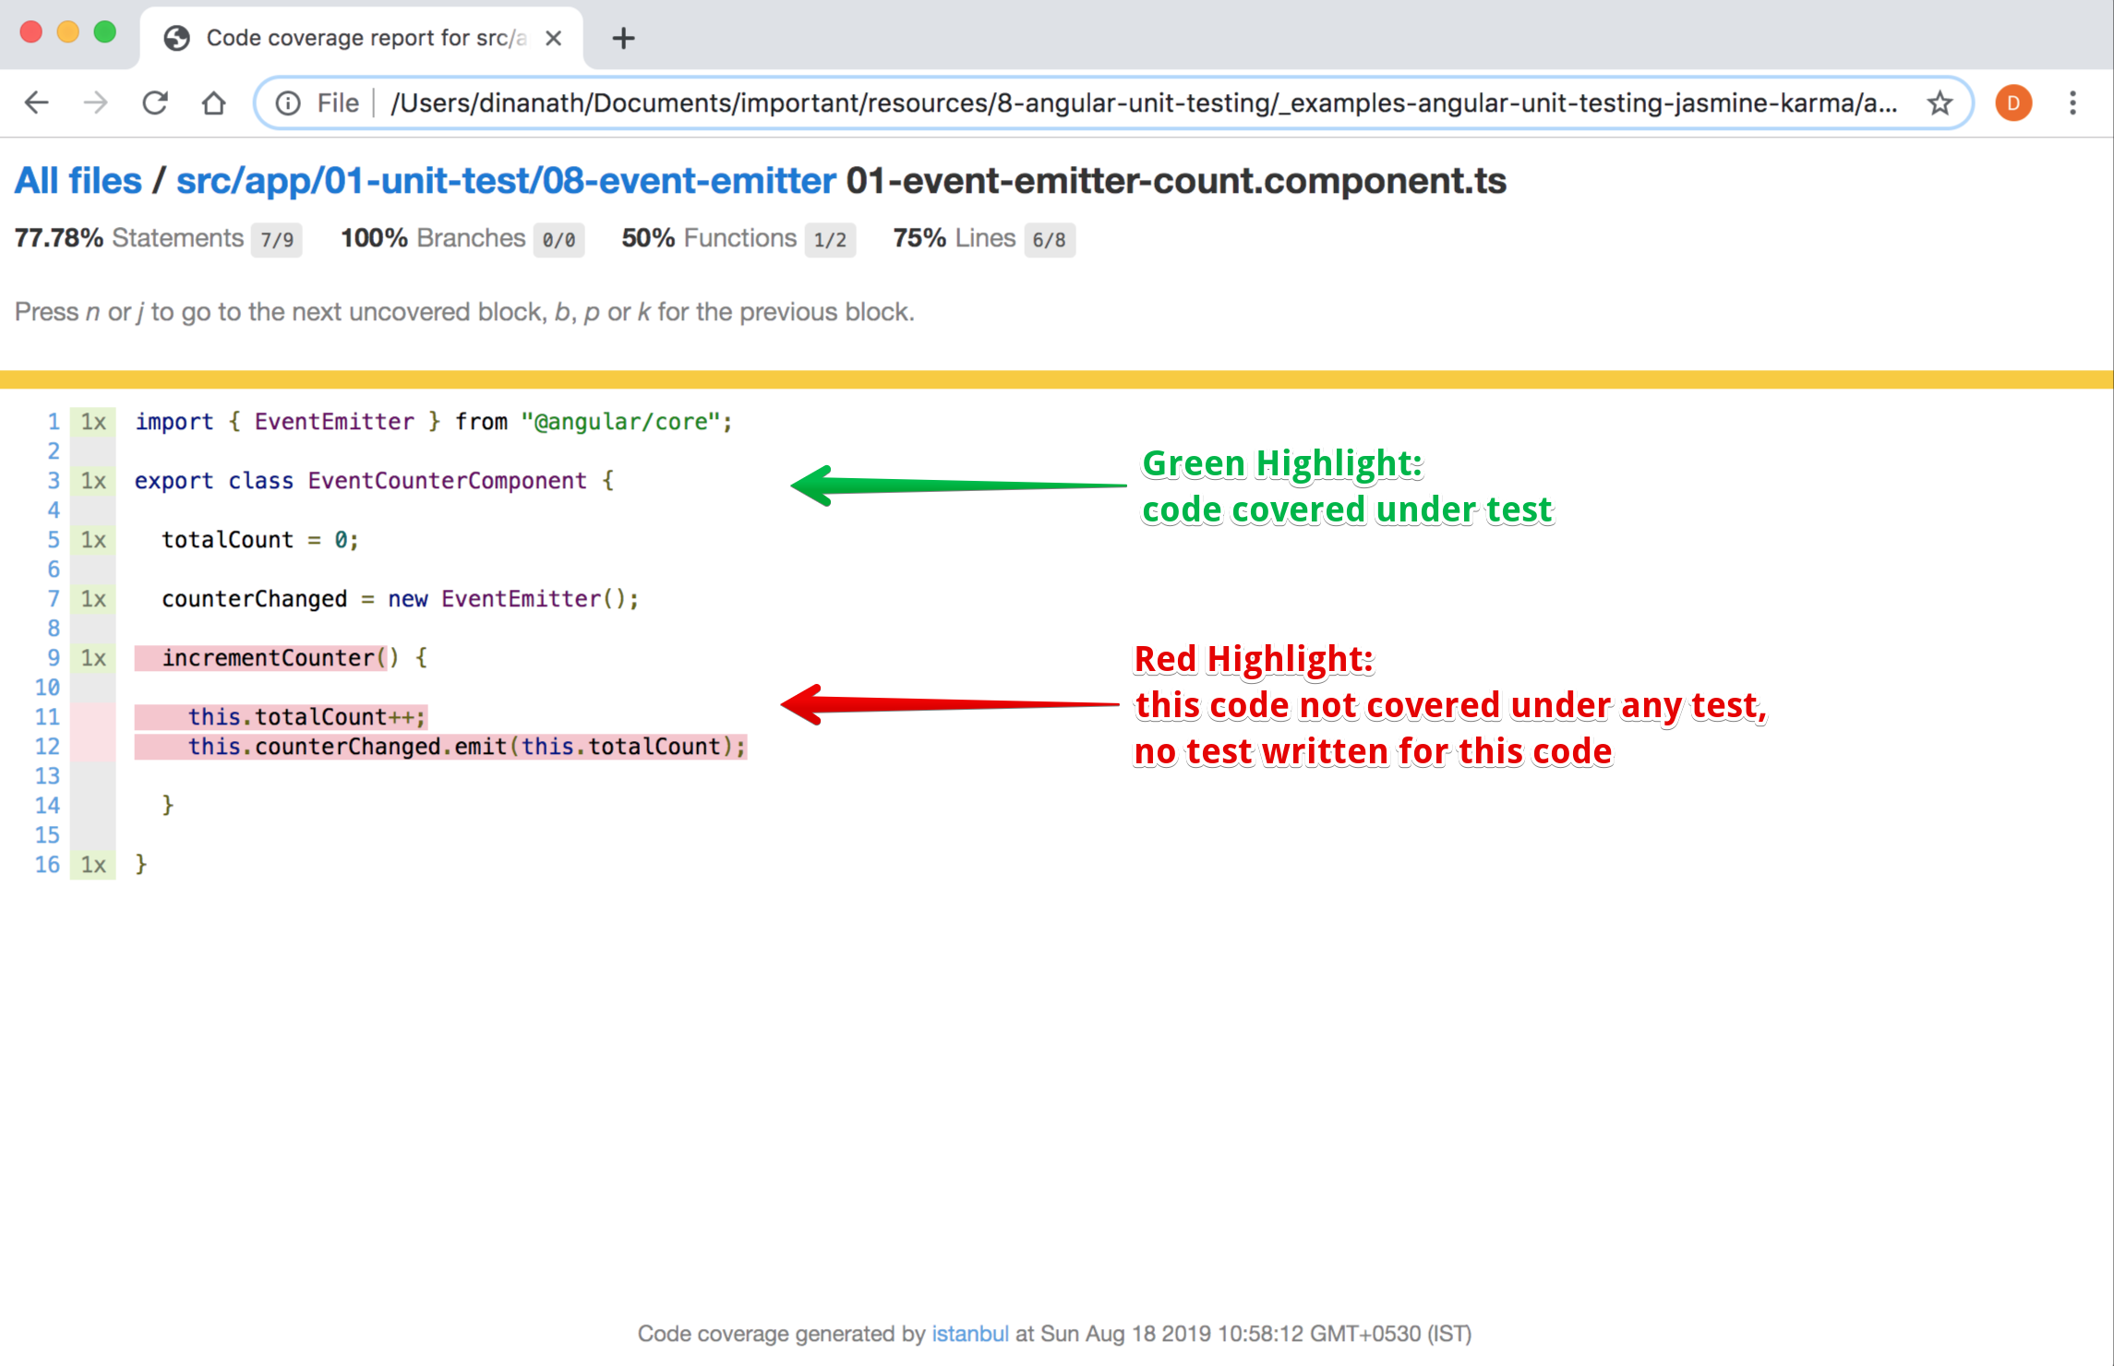Click the red incrementCounter function name
The image size is (2114, 1366).
click(x=268, y=658)
